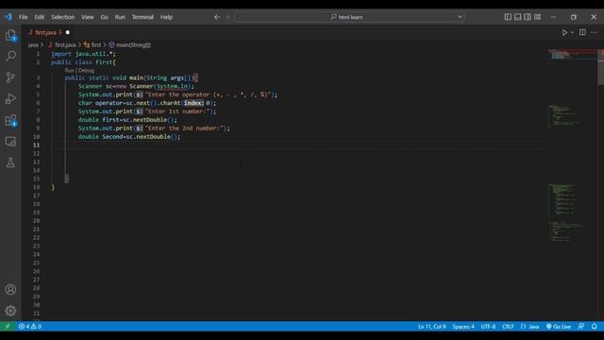The height and width of the screenshot is (340, 604).
Task: Open the Source Control view
Action: pyautogui.click(x=10, y=77)
